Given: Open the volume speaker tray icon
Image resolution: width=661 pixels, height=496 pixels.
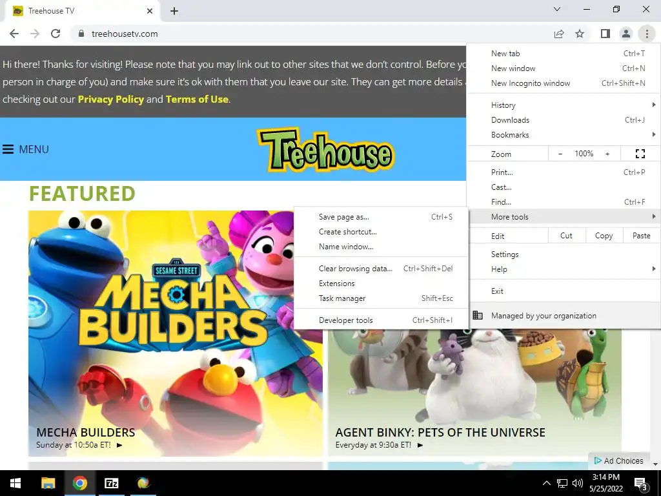Looking at the screenshot, I should (578, 483).
